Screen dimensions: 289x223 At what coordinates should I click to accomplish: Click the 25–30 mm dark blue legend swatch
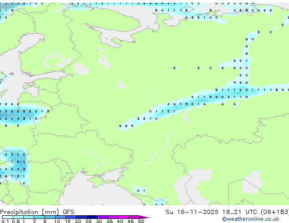[92, 217]
